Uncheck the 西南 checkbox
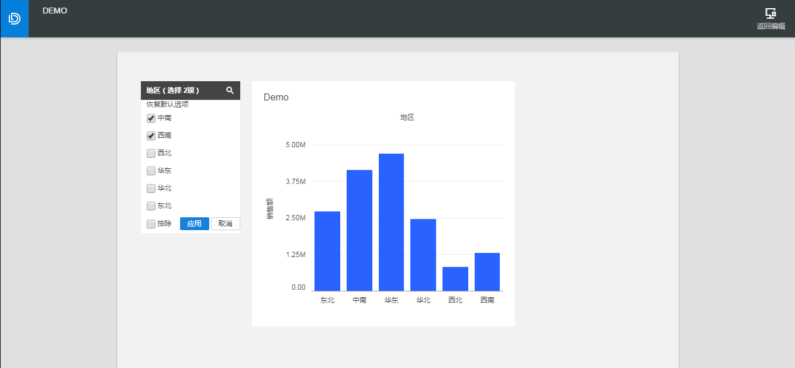 [x=151, y=136]
